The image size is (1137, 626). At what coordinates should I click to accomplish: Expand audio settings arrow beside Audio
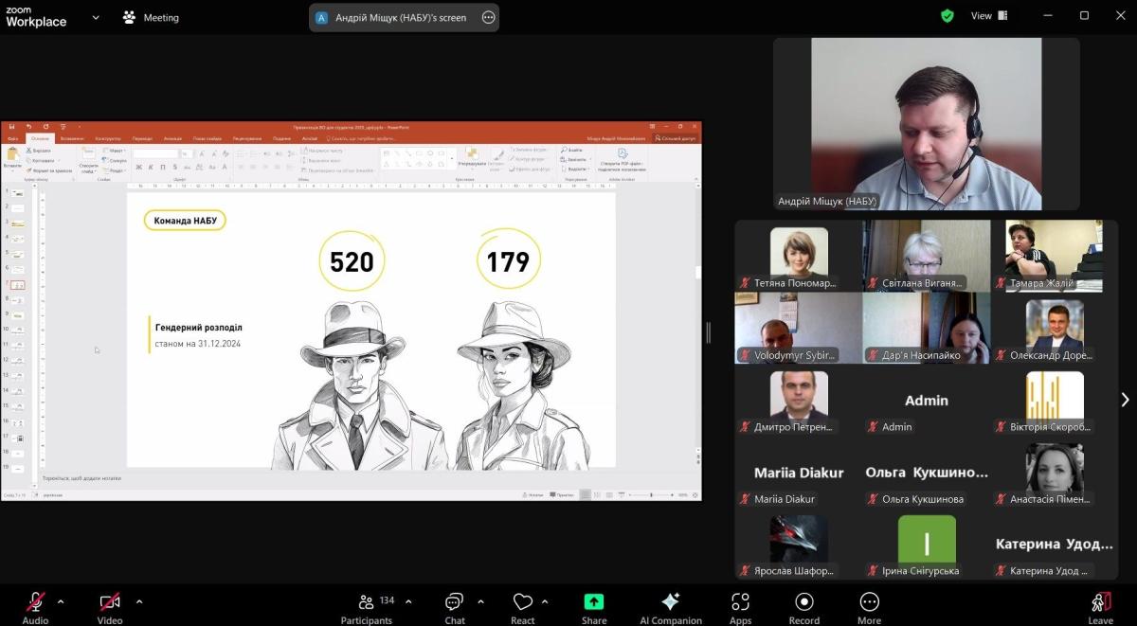61,601
